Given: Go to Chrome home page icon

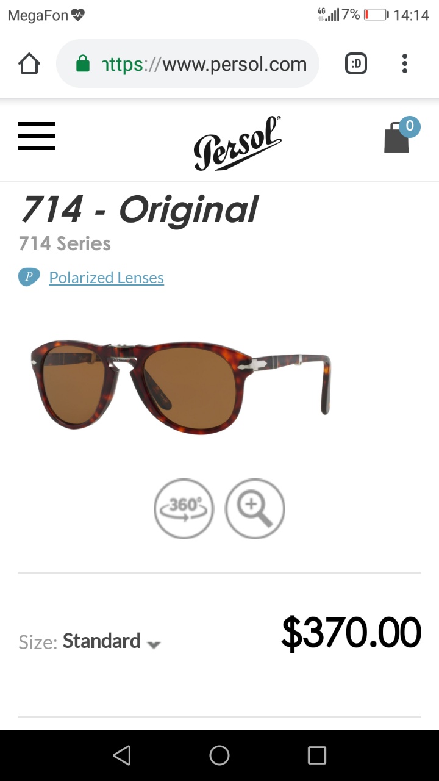Looking at the screenshot, I should tap(29, 63).
